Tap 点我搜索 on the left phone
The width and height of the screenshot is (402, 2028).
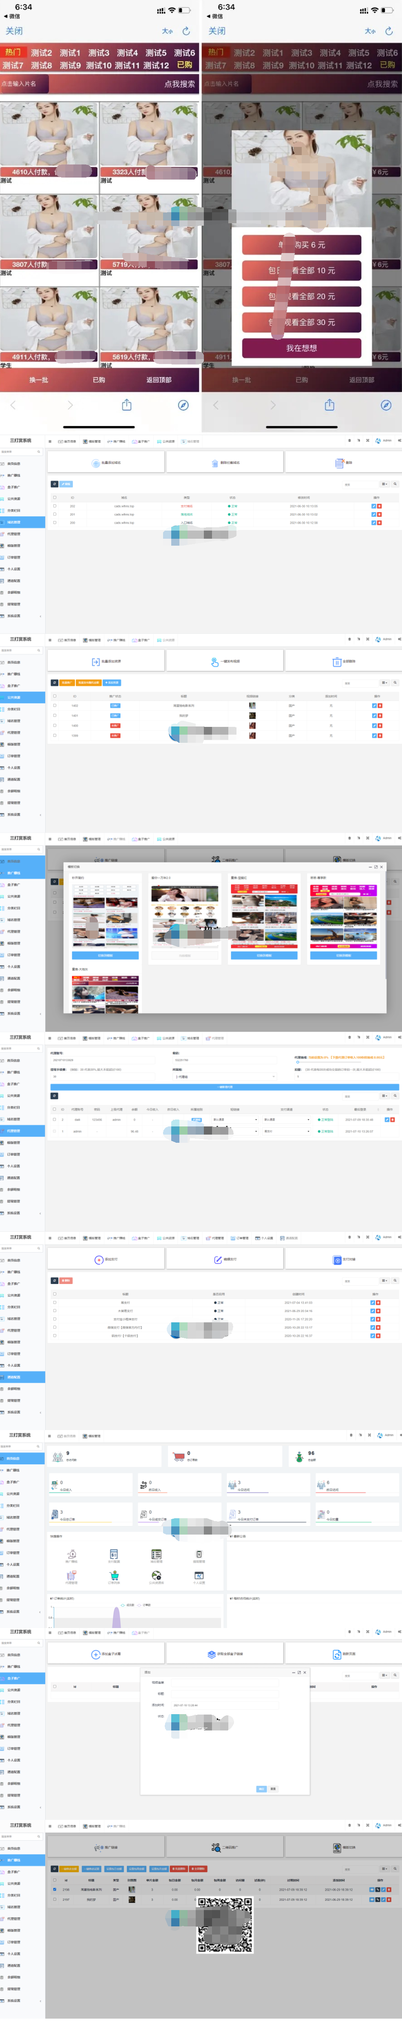pos(179,83)
